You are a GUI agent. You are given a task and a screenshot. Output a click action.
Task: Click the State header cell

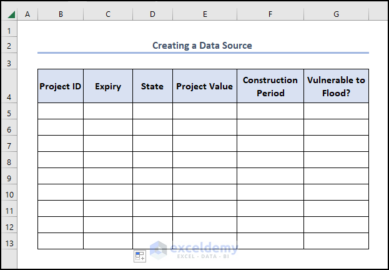pos(152,86)
